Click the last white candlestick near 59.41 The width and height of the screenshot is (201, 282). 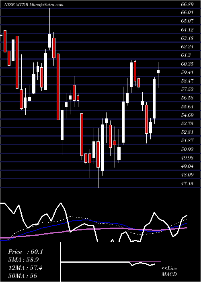tap(158, 72)
